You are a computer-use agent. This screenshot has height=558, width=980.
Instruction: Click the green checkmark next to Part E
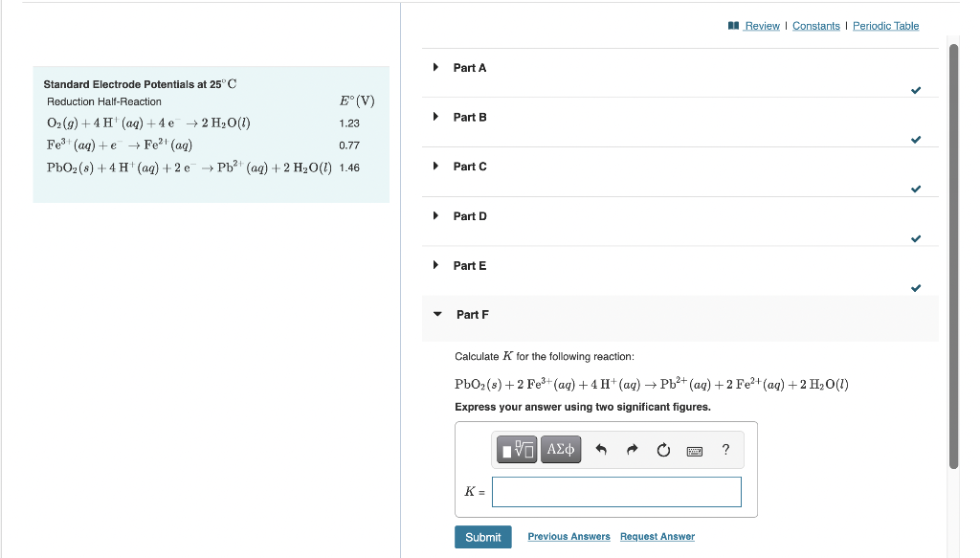pyautogui.click(x=916, y=287)
